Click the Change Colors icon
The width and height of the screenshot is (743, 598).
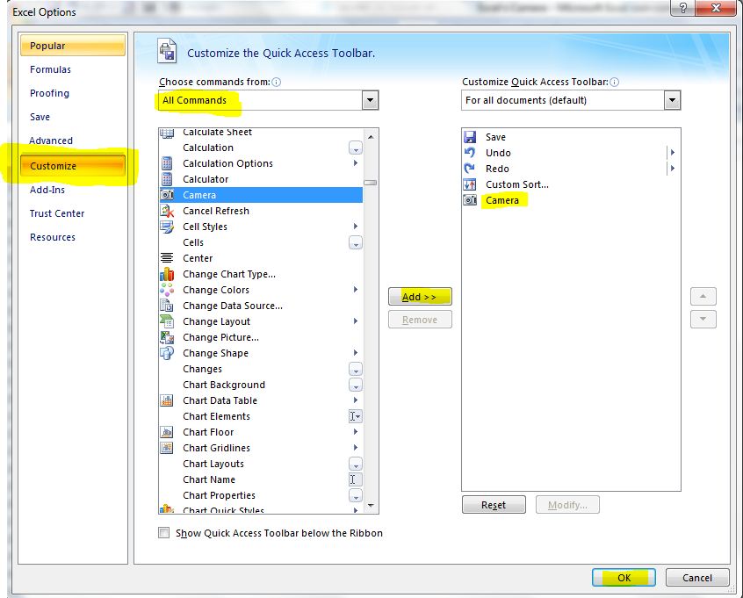[167, 290]
